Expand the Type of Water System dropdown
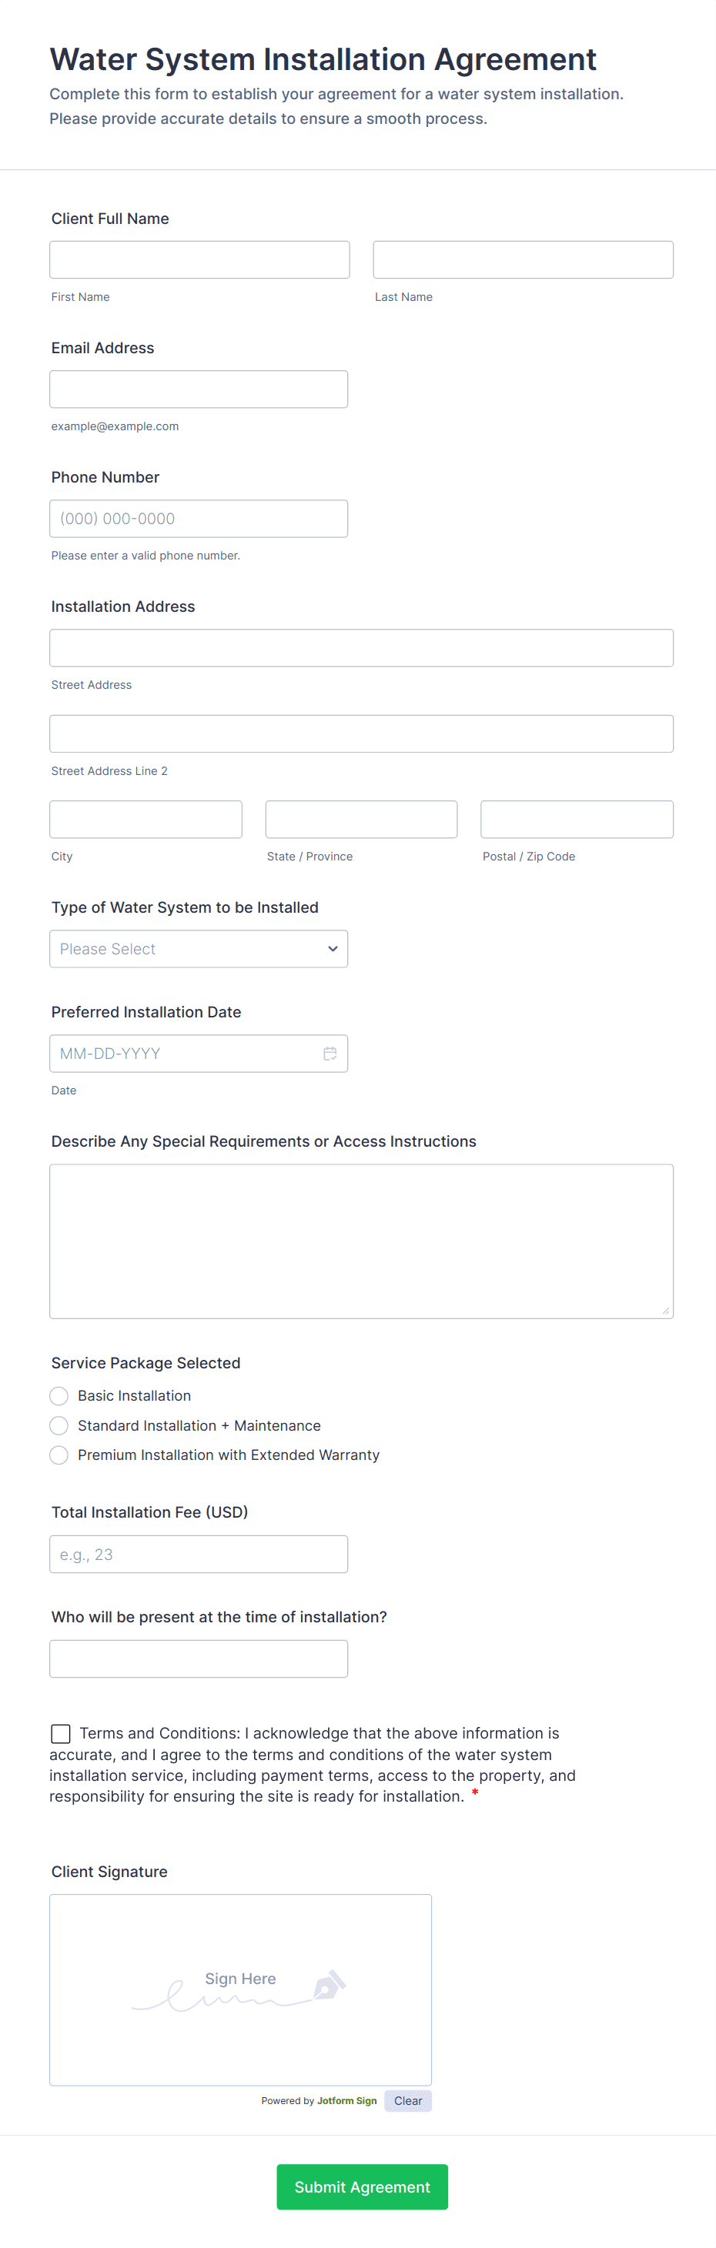Image resolution: width=716 pixels, height=2248 pixels. 198,949
